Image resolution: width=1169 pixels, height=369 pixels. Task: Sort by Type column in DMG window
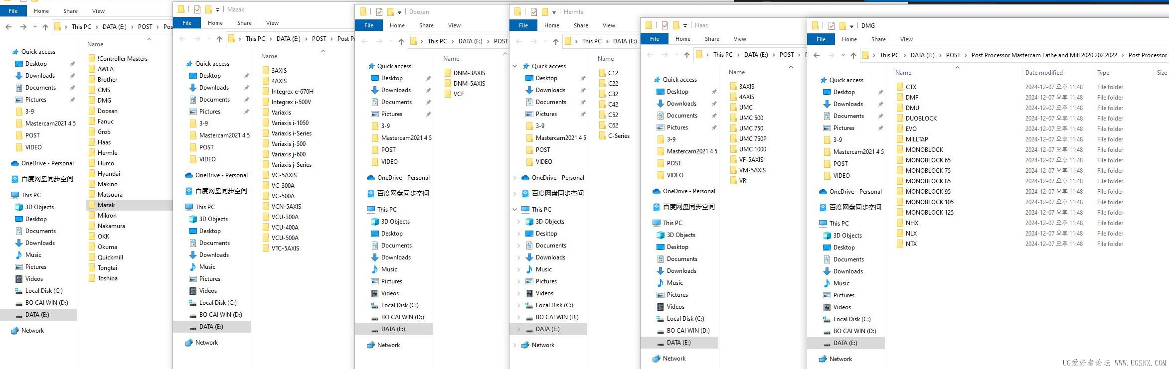point(1103,73)
